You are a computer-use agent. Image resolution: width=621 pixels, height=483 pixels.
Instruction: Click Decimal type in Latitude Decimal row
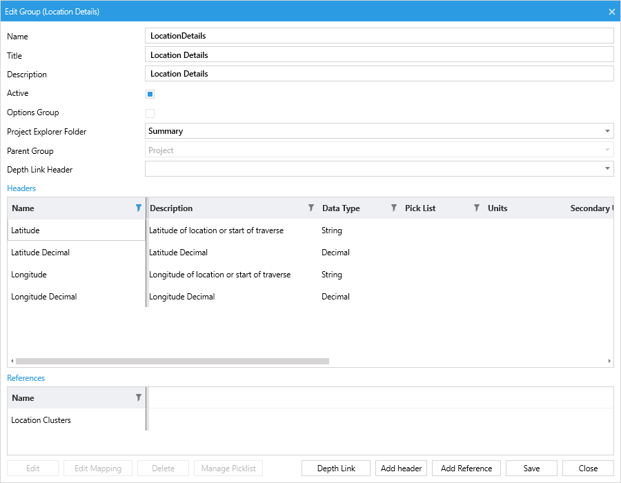point(335,252)
